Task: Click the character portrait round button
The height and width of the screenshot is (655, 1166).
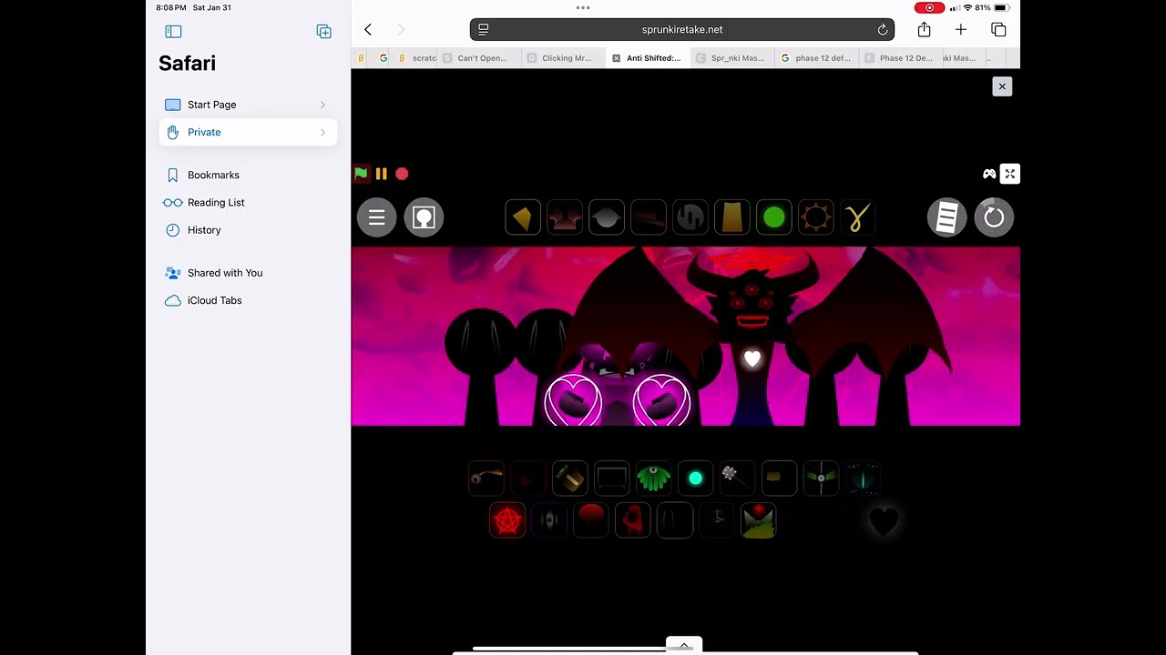Action: click(x=424, y=217)
